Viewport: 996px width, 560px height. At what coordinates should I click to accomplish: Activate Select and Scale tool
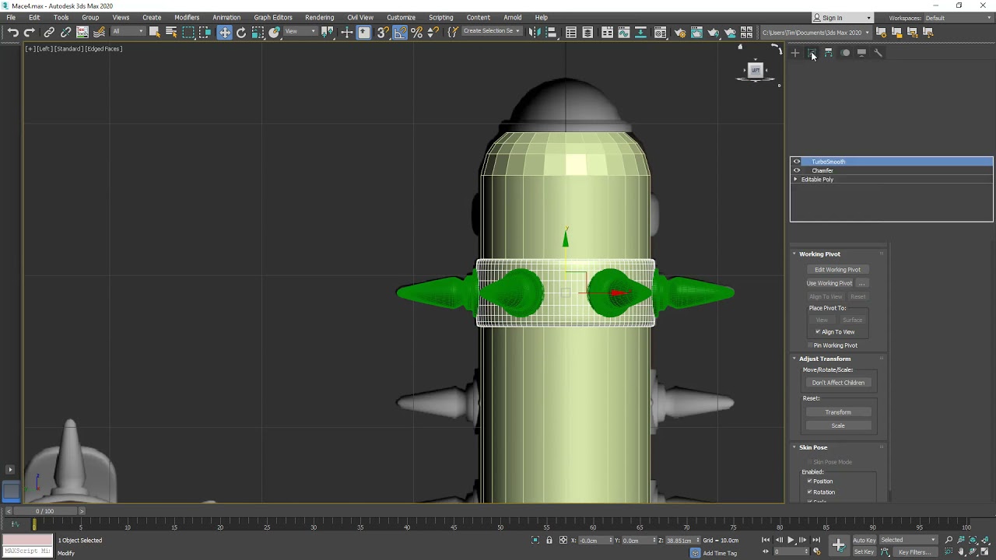coord(258,32)
